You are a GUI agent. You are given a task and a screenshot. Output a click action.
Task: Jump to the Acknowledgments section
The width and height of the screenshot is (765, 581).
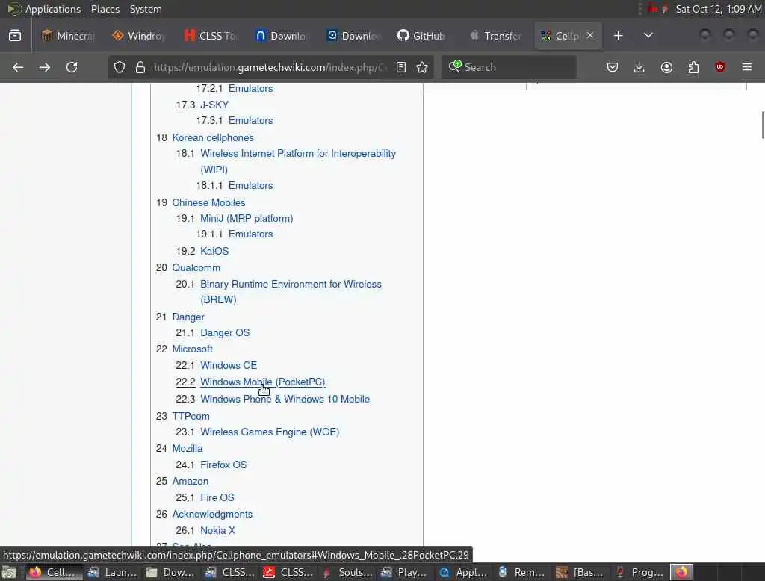click(x=212, y=515)
